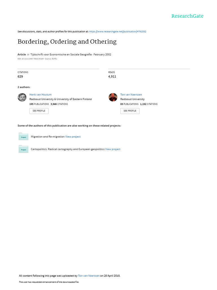This screenshot has height=290, width=217.
Task: Click the Migration and Re-migration project icon
Action: pos(23,137)
